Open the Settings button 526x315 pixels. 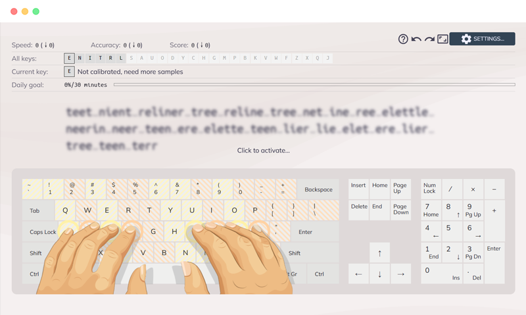[x=482, y=39]
